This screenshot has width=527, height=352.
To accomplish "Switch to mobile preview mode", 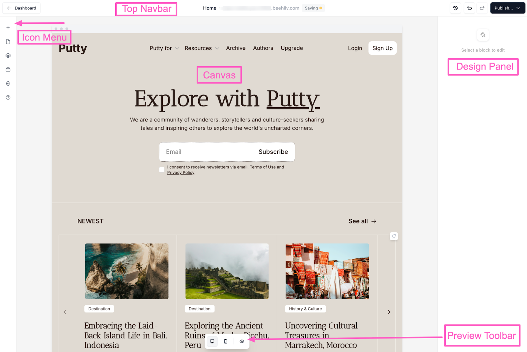I will click(226, 341).
